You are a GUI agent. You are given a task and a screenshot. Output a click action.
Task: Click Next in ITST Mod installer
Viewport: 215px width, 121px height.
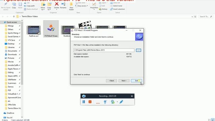coord(124,81)
